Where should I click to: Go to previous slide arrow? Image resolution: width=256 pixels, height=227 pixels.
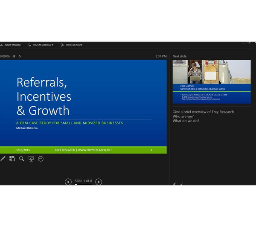tap(68, 182)
